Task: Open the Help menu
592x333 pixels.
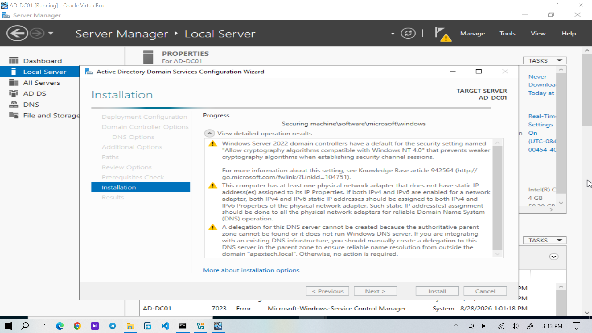Action: (569, 33)
